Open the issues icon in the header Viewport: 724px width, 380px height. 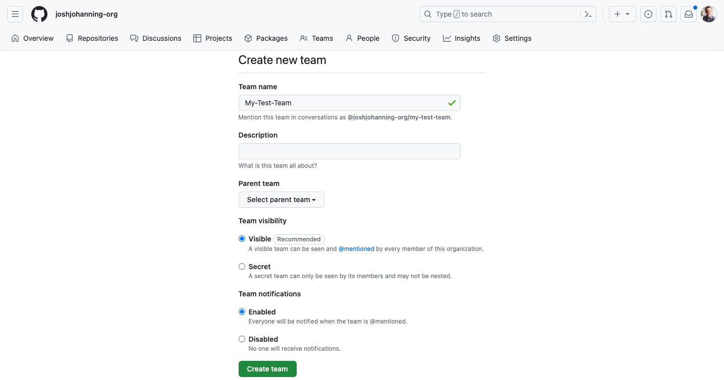648,14
